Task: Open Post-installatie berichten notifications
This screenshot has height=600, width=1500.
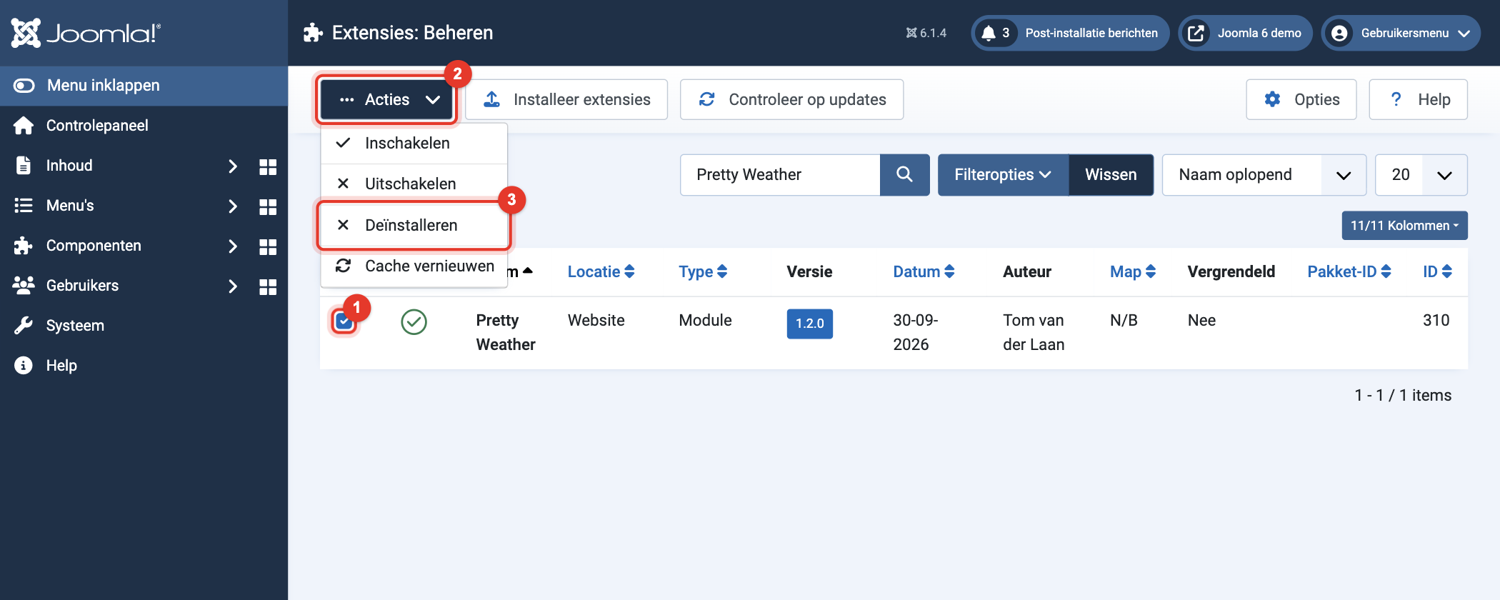Action: click(x=1070, y=33)
